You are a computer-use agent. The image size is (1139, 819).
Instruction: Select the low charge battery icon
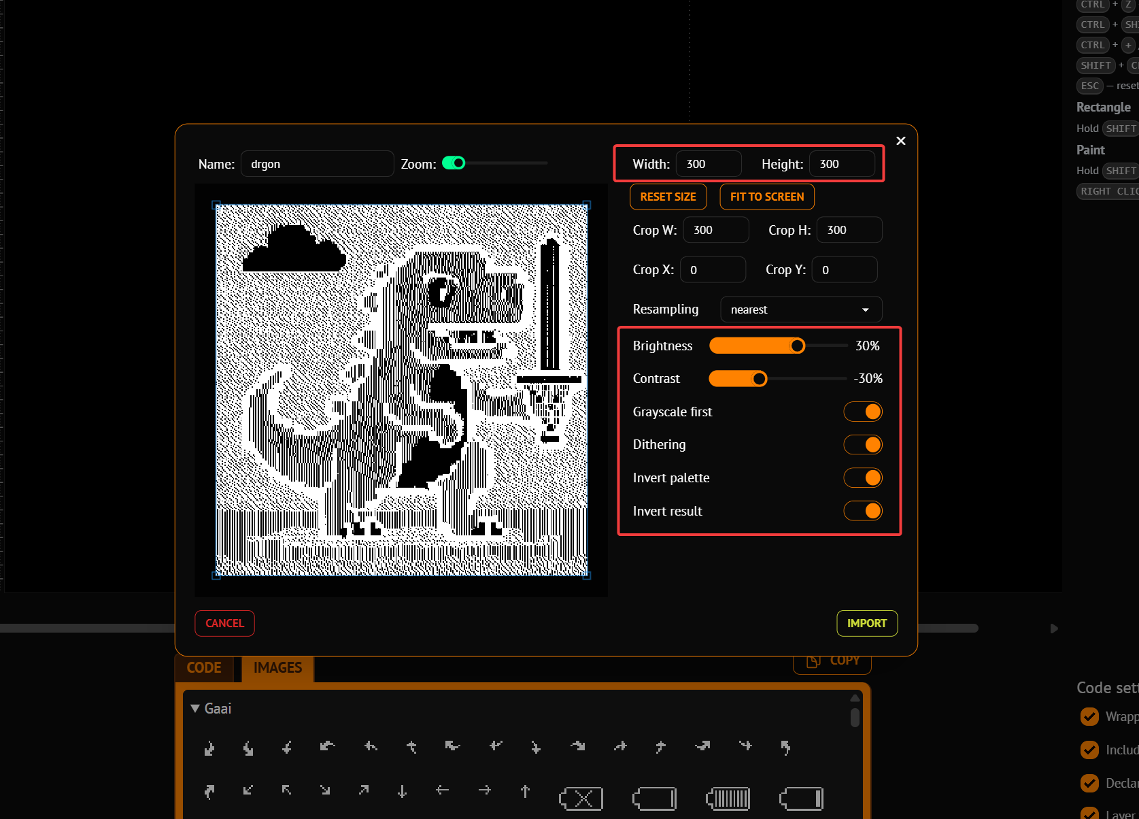coord(801,799)
